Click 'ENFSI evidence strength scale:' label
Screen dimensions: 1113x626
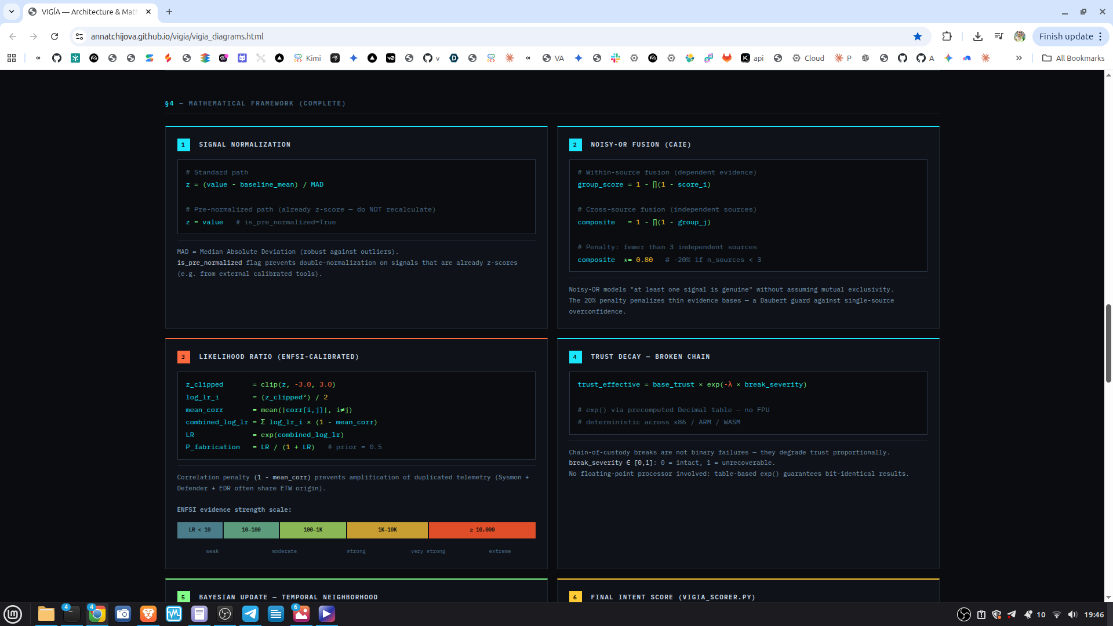pyautogui.click(x=234, y=509)
